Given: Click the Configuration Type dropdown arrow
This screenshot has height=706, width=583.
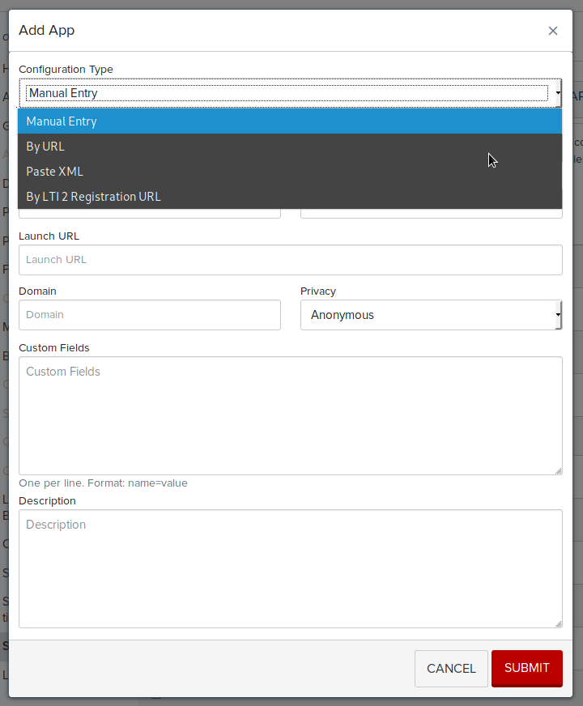Looking at the screenshot, I should pyautogui.click(x=557, y=93).
